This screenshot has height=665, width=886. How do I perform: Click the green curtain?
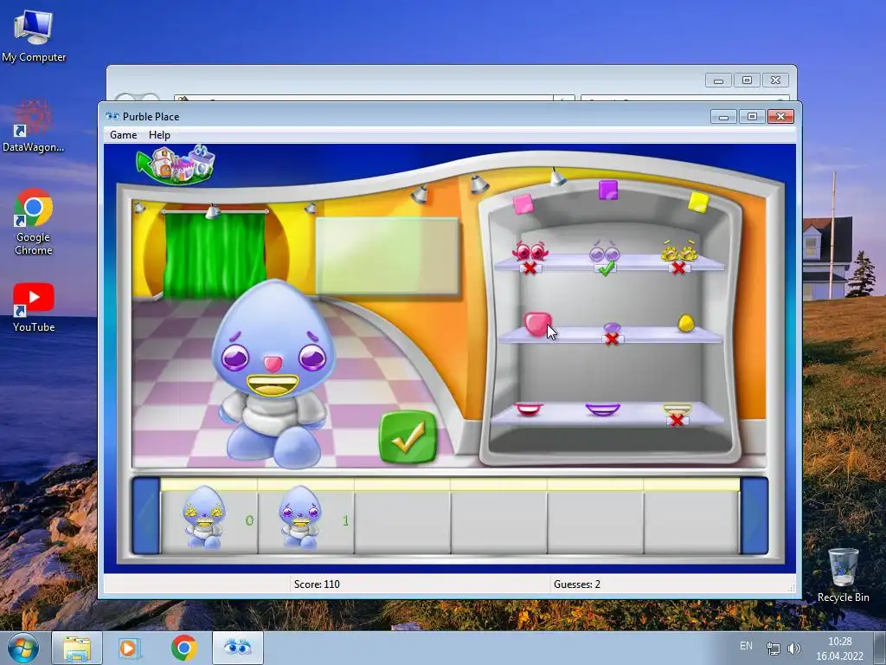click(x=215, y=254)
